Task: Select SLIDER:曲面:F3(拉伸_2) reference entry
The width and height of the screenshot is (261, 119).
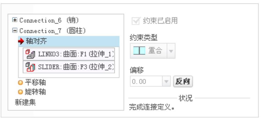Action: pos(69,67)
